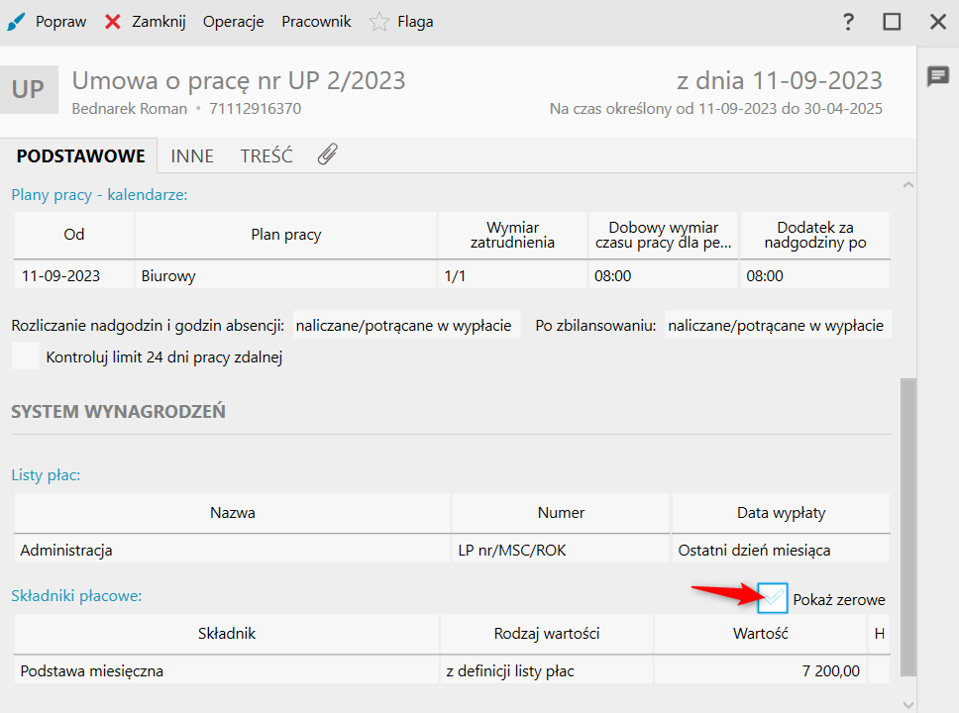Select the Data wypłaty column header
Screen dimensions: 959x713
[x=781, y=512]
